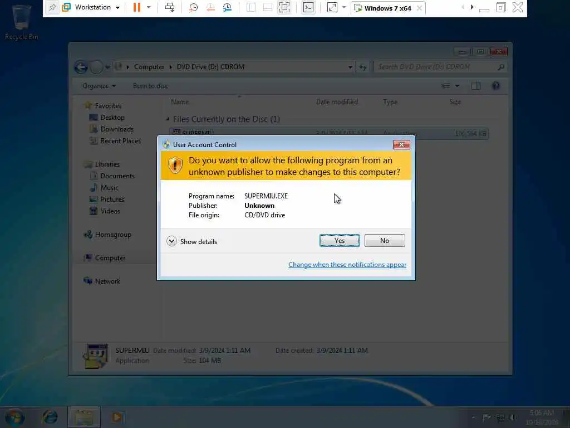This screenshot has width=570, height=428.
Task: Select Desktop in Explorer navigation pane
Action: (x=112, y=118)
